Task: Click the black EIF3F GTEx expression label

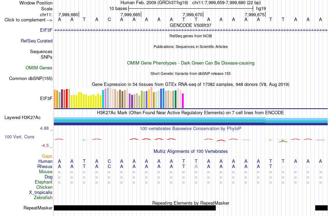Action: point(46,98)
